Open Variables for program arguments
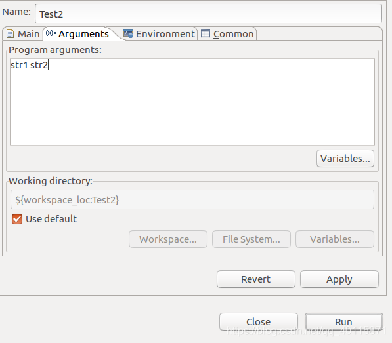This screenshot has width=392, height=343. click(345, 159)
